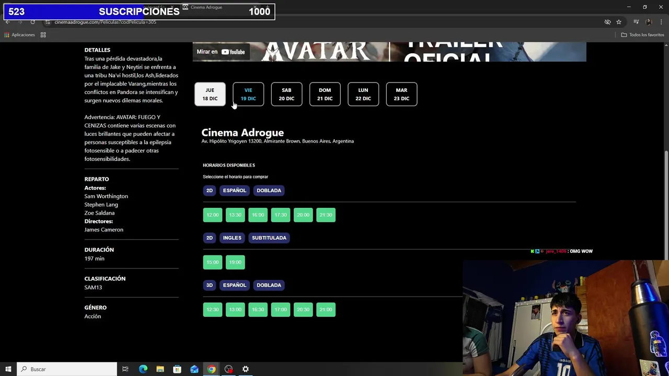Image resolution: width=669 pixels, height=376 pixels.
Task: Open Microsoft Store from the taskbar
Action: 177,369
